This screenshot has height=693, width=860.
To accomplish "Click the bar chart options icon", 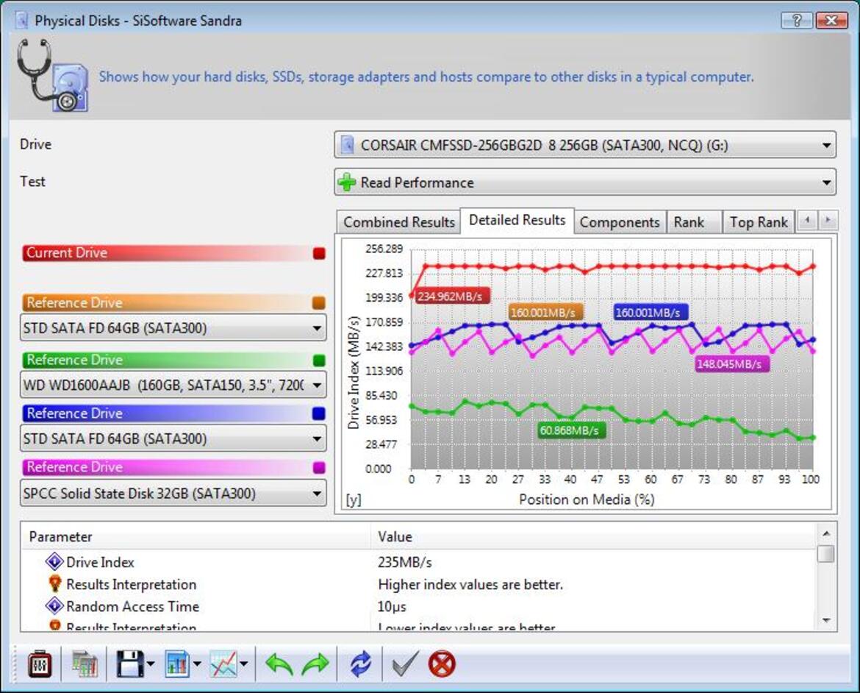I will pyautogui.click(x=177, y=664).
